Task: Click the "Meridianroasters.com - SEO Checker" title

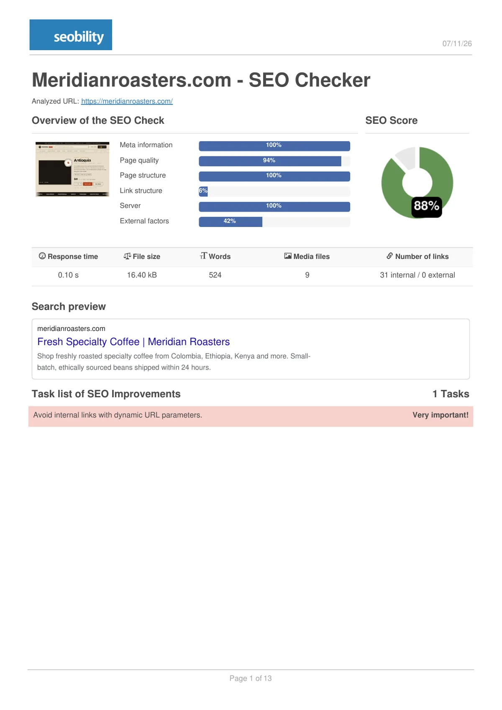Action: [x=201, y=80]
